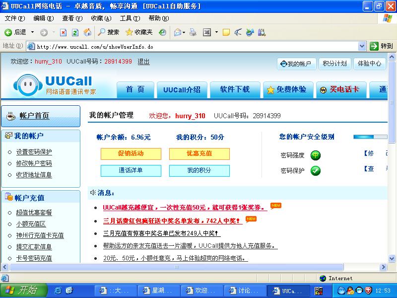Open the news link about 742人中奖
Screen dimensions: 397x298
coord(172,221)
